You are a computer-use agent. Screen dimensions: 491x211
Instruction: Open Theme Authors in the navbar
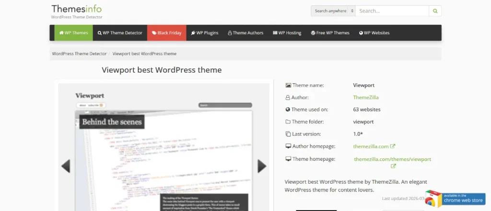pos(245,33)
